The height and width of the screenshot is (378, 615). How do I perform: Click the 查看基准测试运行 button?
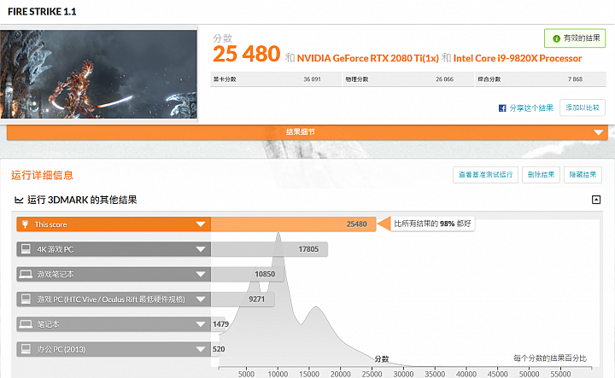[x=485, y=175]
